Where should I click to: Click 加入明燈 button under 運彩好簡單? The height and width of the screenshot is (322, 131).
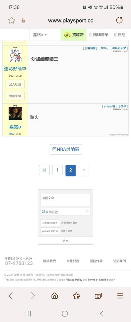coord(15,84)
